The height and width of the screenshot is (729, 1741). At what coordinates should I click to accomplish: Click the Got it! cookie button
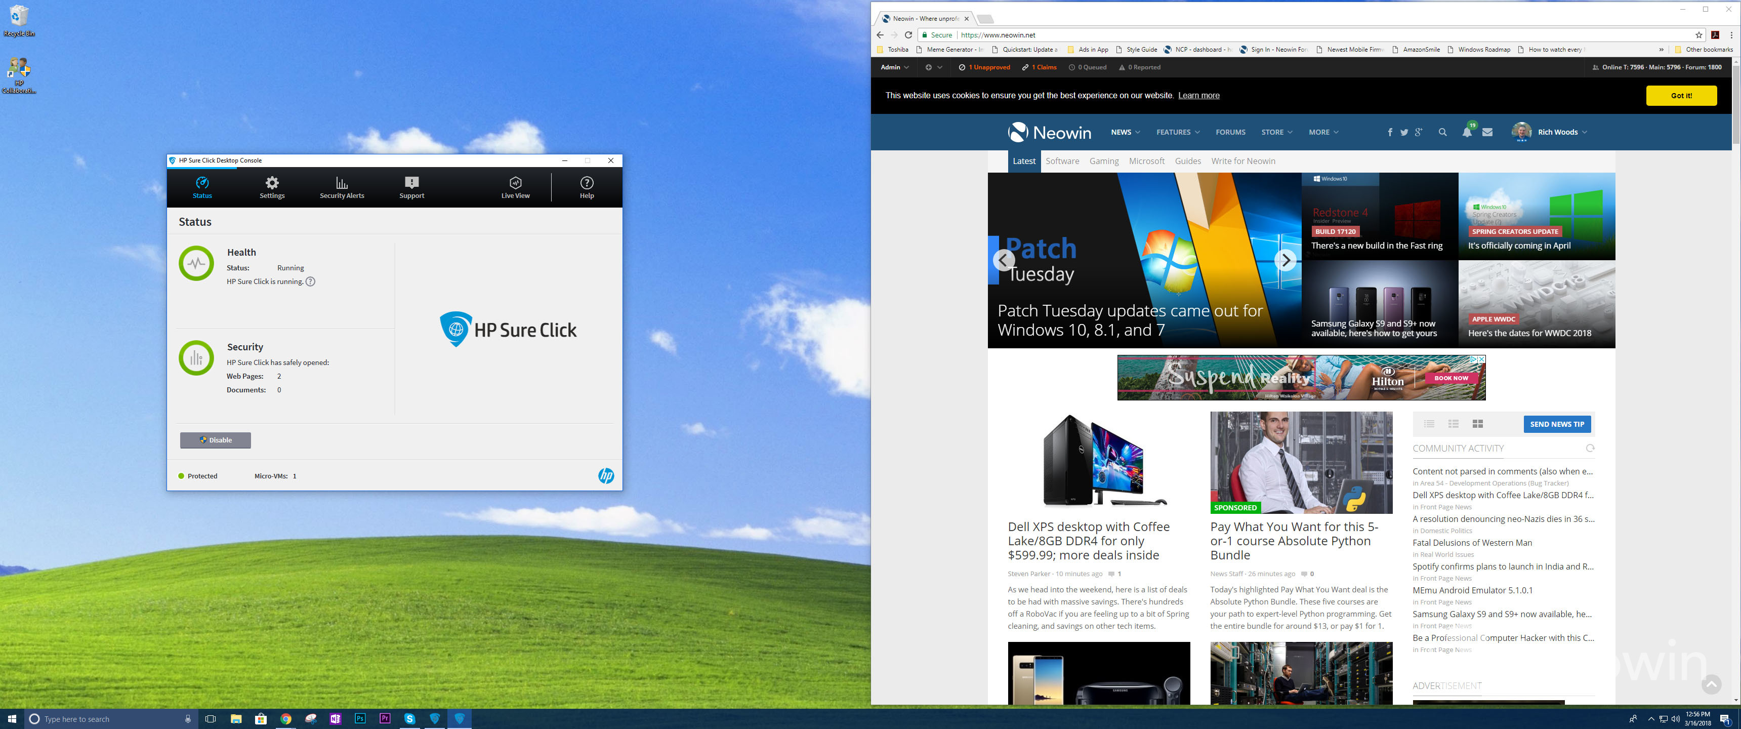click(1681, 95)
